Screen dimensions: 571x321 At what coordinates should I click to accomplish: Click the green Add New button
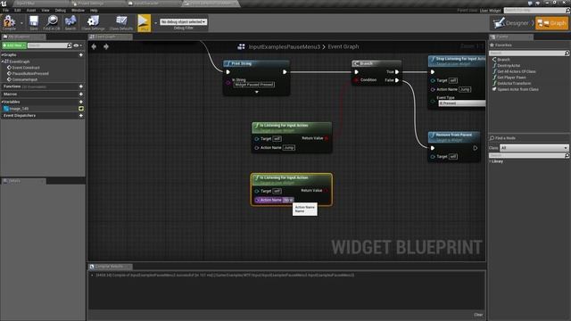[x=14, y=45]
